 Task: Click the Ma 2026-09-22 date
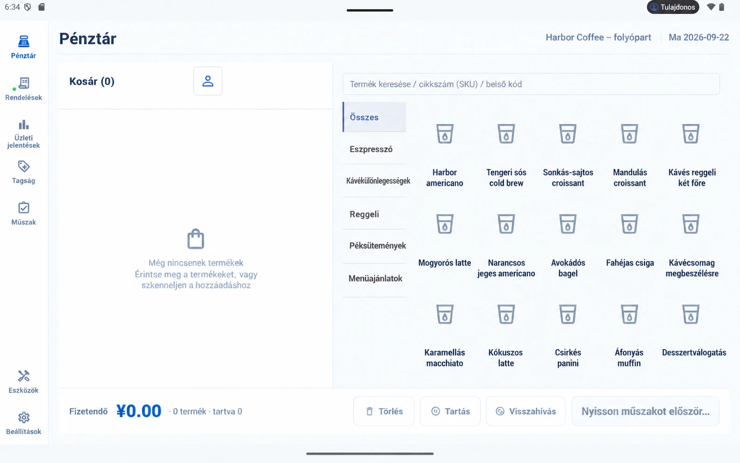click(x=698, y=37)
